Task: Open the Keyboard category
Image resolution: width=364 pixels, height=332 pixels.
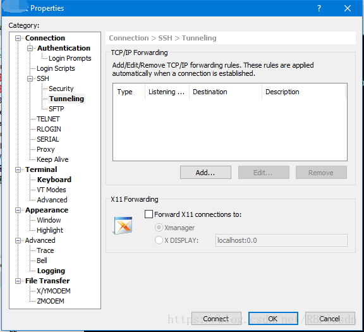Action: pyautogui.click(x=54, y=180)
